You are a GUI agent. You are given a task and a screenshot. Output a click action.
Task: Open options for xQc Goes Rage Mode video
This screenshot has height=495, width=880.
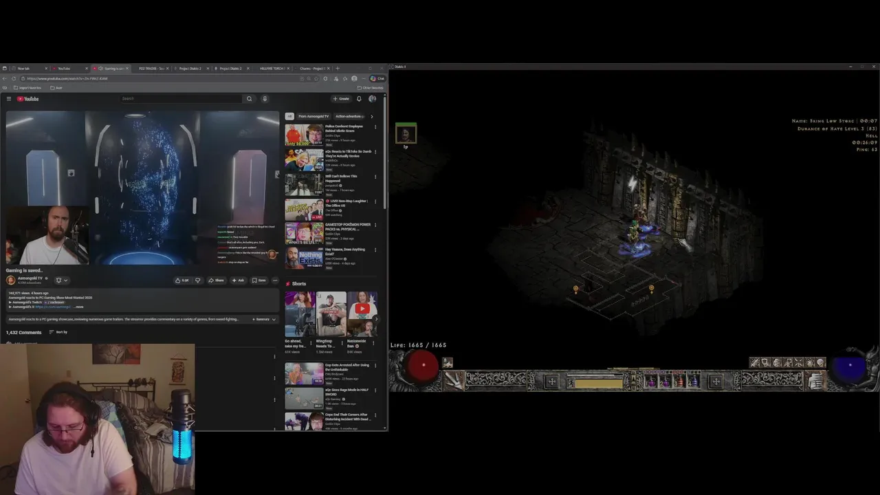375,391
